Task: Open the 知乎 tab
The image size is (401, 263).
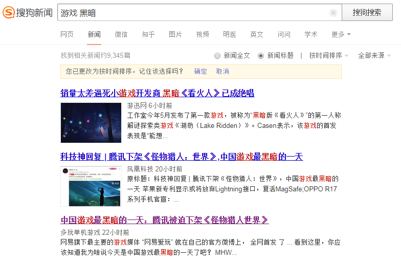Action: tap(148, 34)
